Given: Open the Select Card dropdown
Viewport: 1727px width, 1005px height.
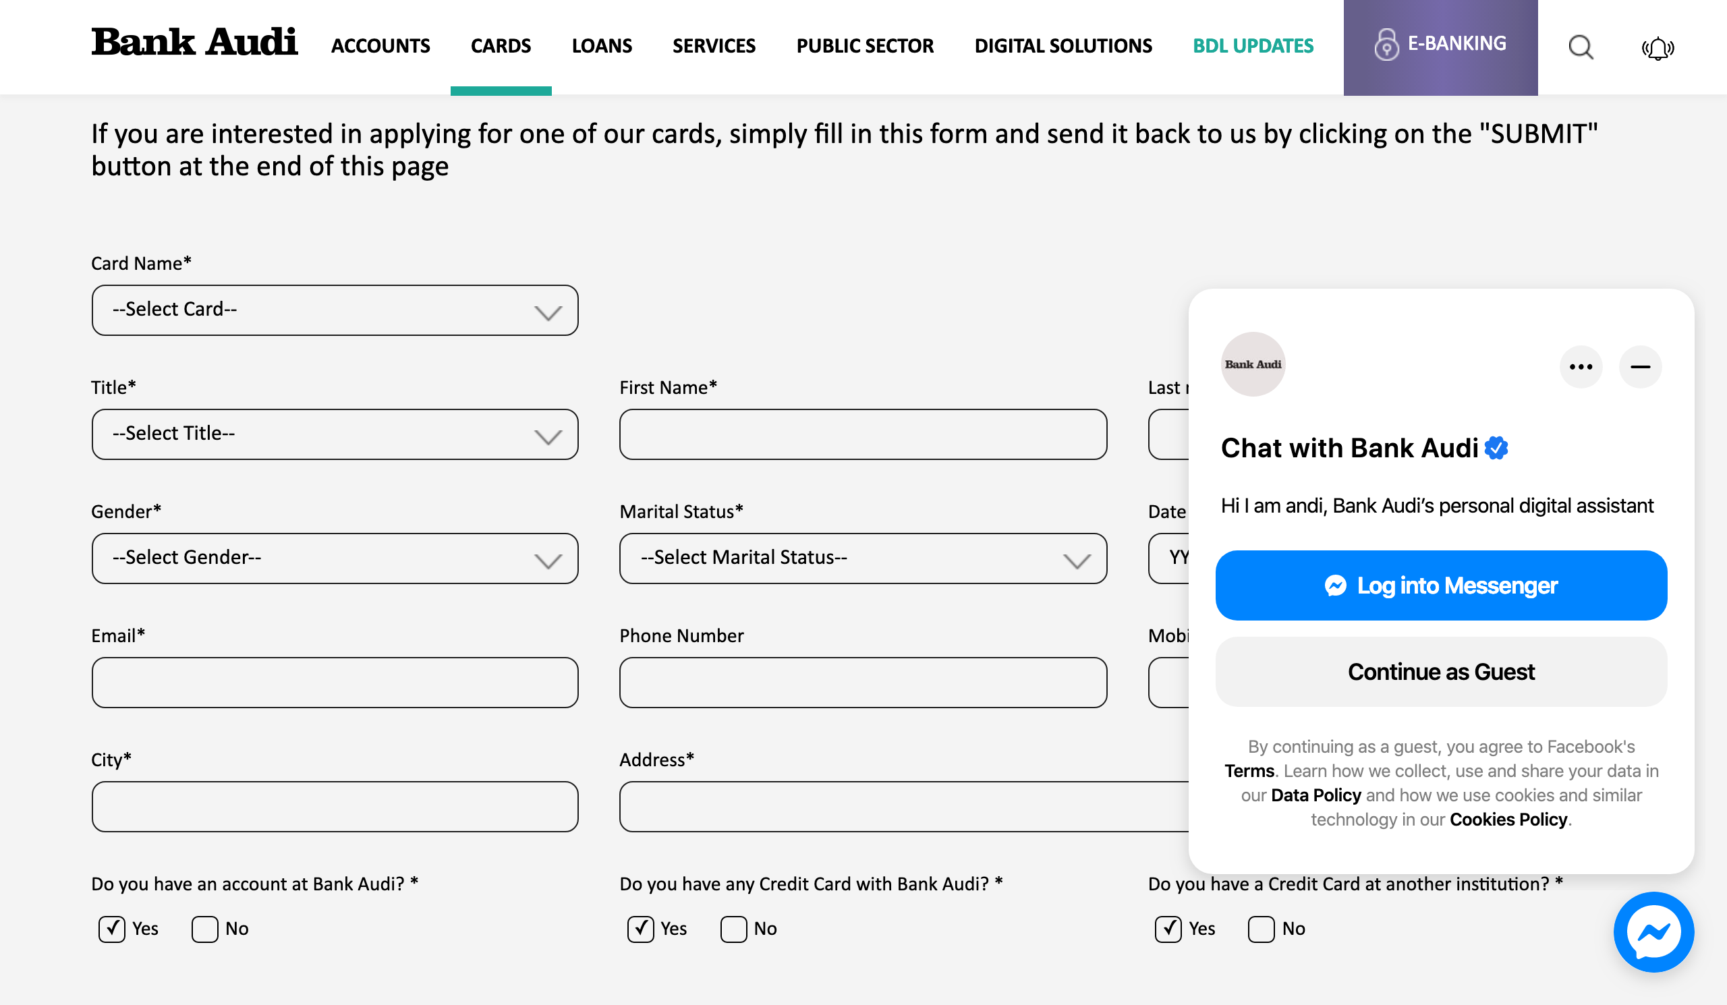Looking at the screenshot, I should [x=335, y=310].
